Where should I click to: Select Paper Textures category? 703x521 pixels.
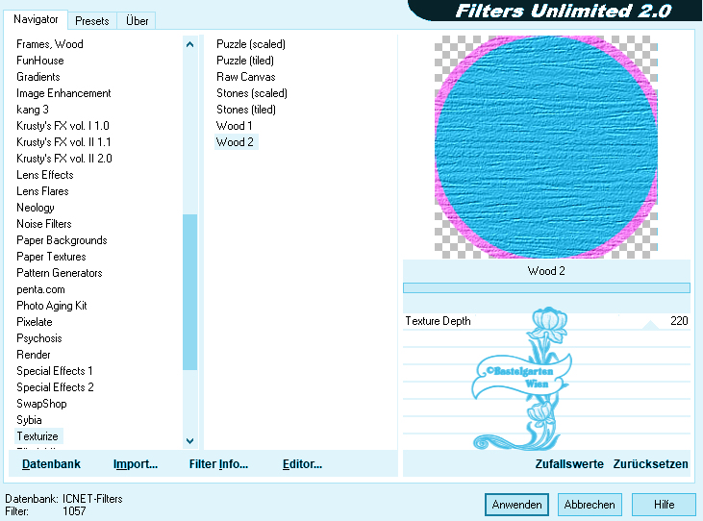[x=51, y=257]
